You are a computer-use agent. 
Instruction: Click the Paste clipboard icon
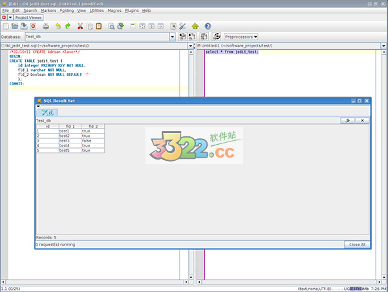[x=99, y=26]
